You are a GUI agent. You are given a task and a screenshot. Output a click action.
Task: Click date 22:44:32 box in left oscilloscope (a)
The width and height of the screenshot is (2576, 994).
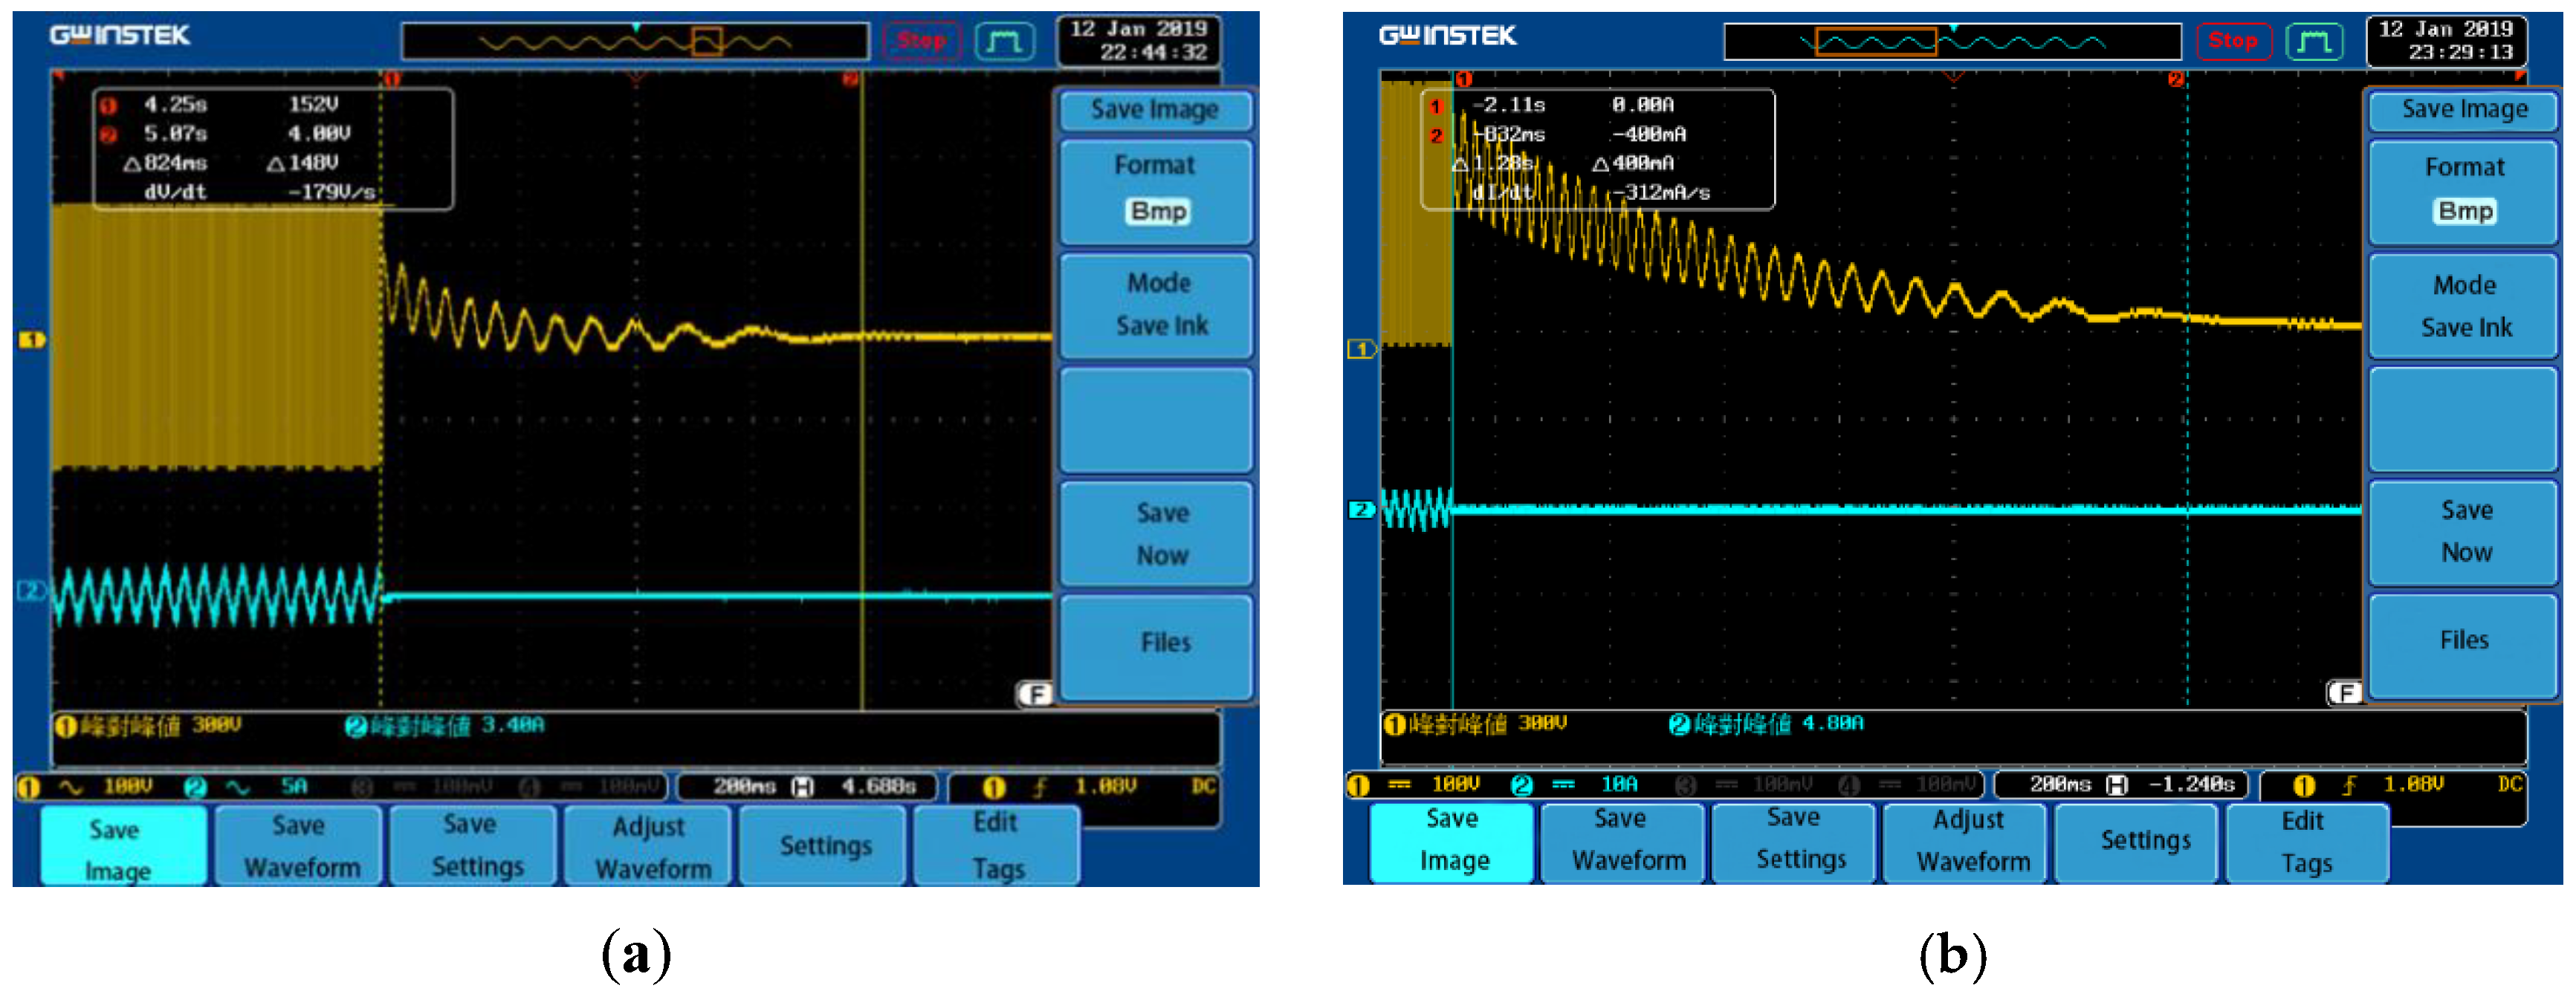click(1138, 41)
